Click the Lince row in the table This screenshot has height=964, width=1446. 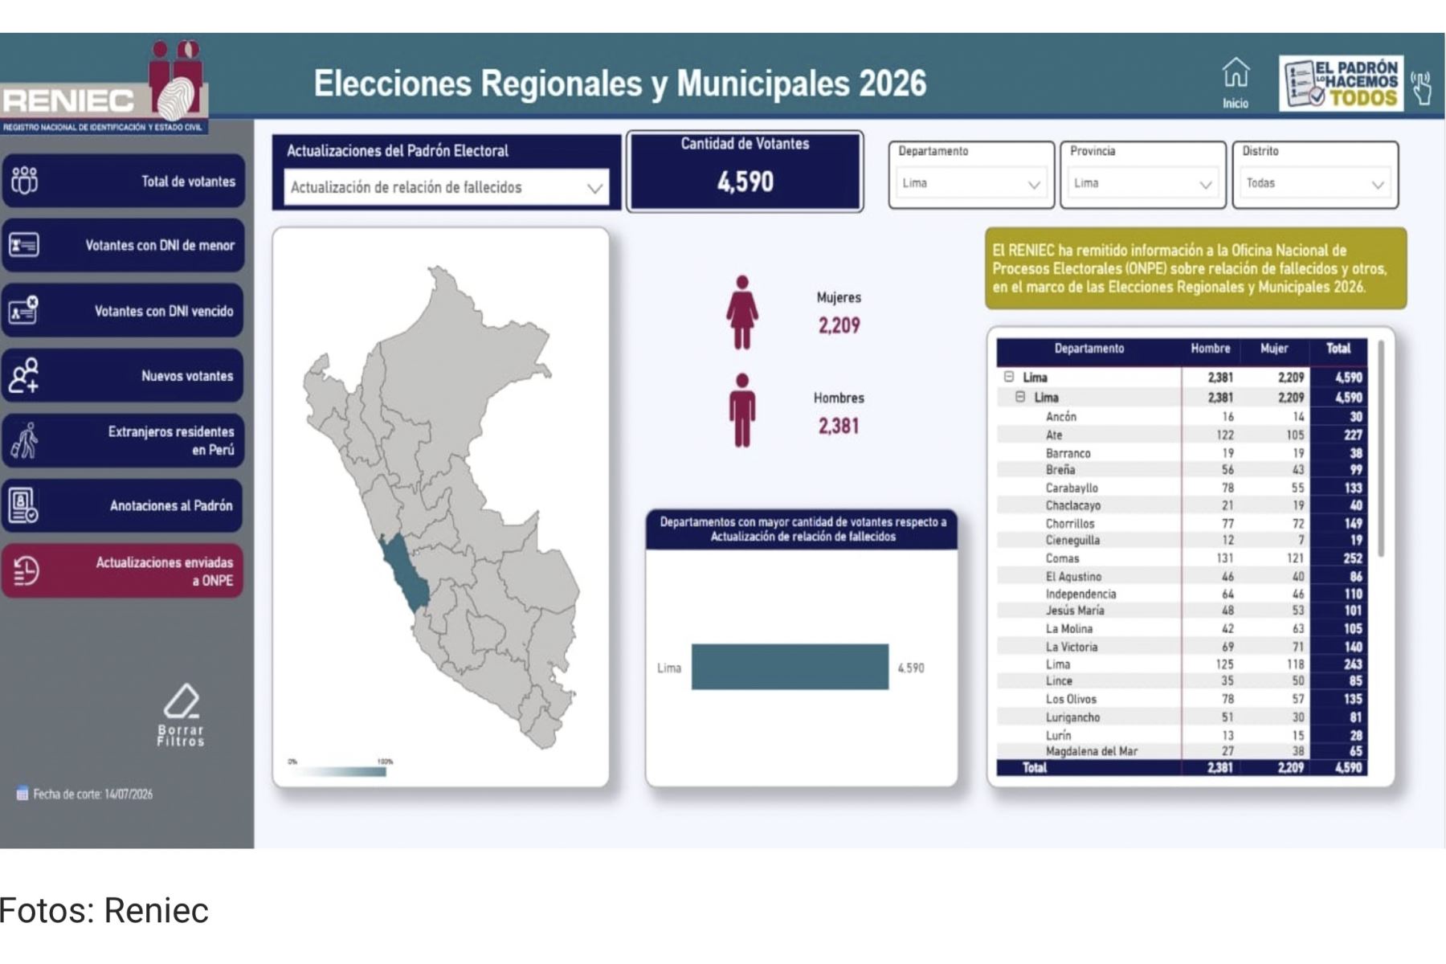coord(1182,681)
